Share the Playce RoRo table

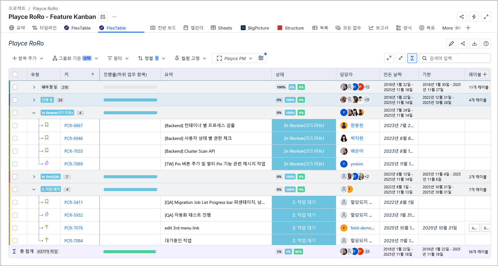point(463,44)
